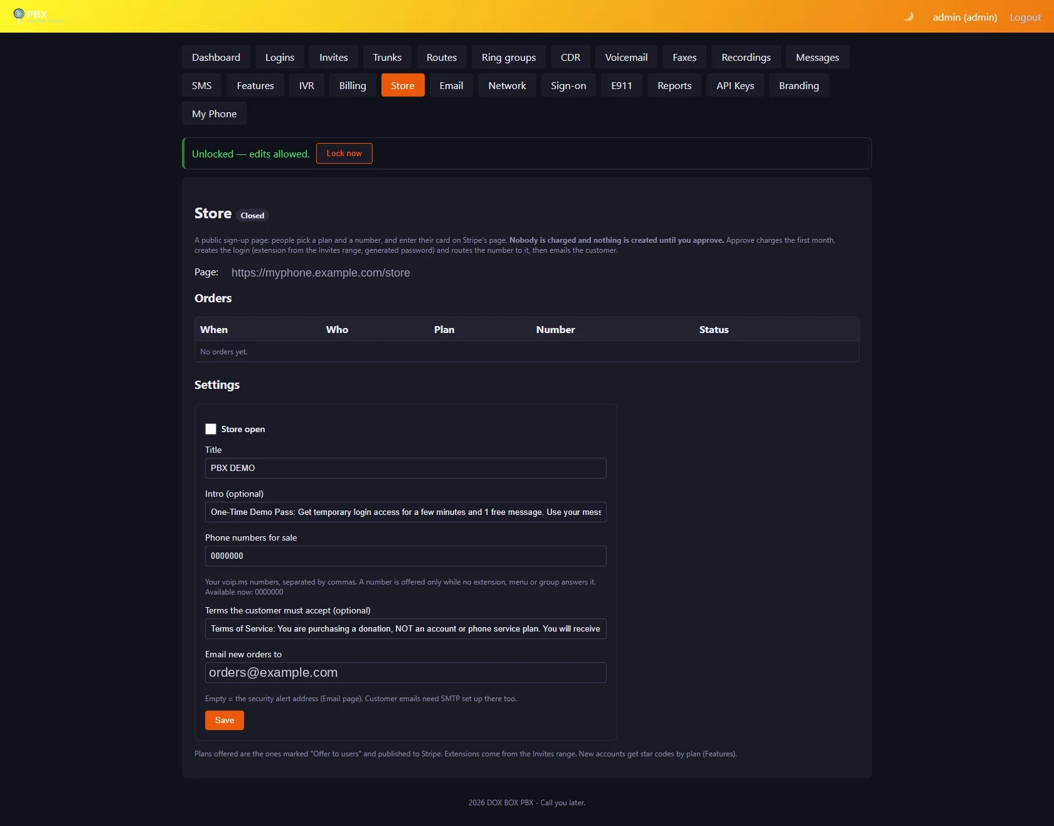Viewport: 1054px width, 826px height.
Task: Open the myphone.example.com/store page link
Action: [x=321, y=273]
